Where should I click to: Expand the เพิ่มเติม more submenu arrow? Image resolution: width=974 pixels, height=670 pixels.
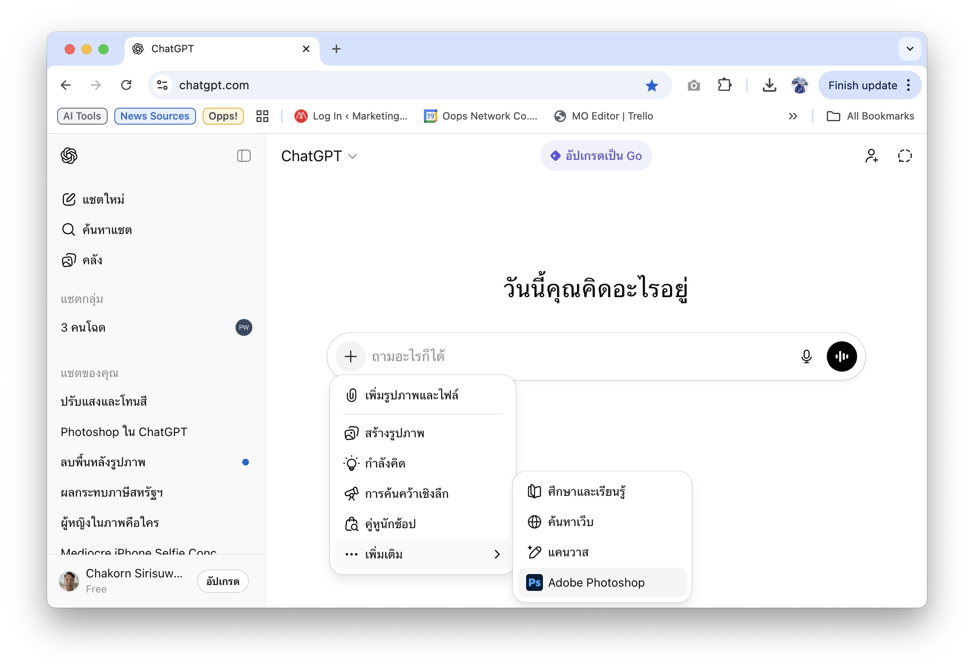tap(497, 554)
